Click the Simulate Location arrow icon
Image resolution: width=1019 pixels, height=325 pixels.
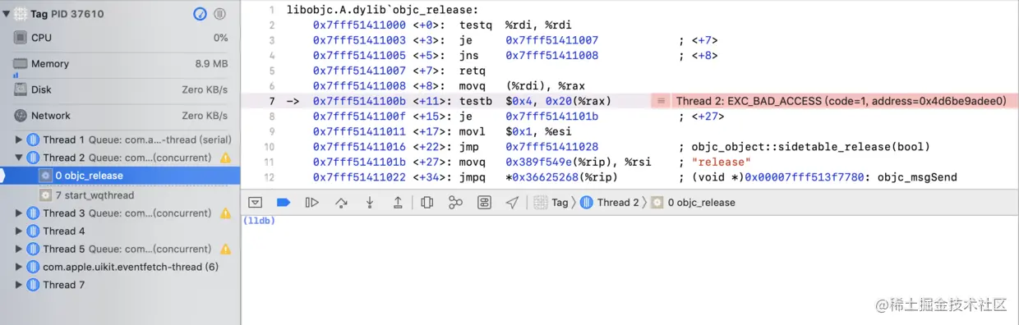pyautogui.click(x=512, y=202)
